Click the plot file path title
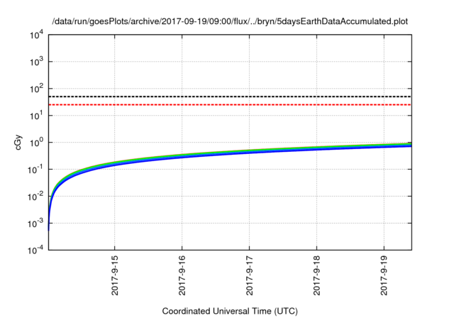 [230, 21]
